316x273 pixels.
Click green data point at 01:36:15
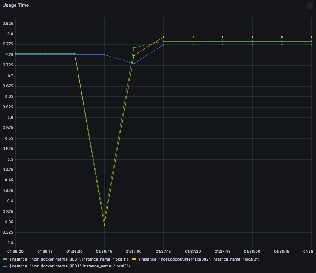coord(45,54)
